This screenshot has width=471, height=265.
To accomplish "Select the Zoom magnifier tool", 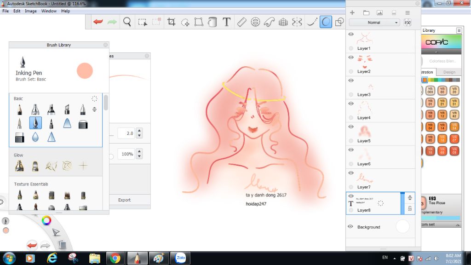I will click(x=127, y=22).
